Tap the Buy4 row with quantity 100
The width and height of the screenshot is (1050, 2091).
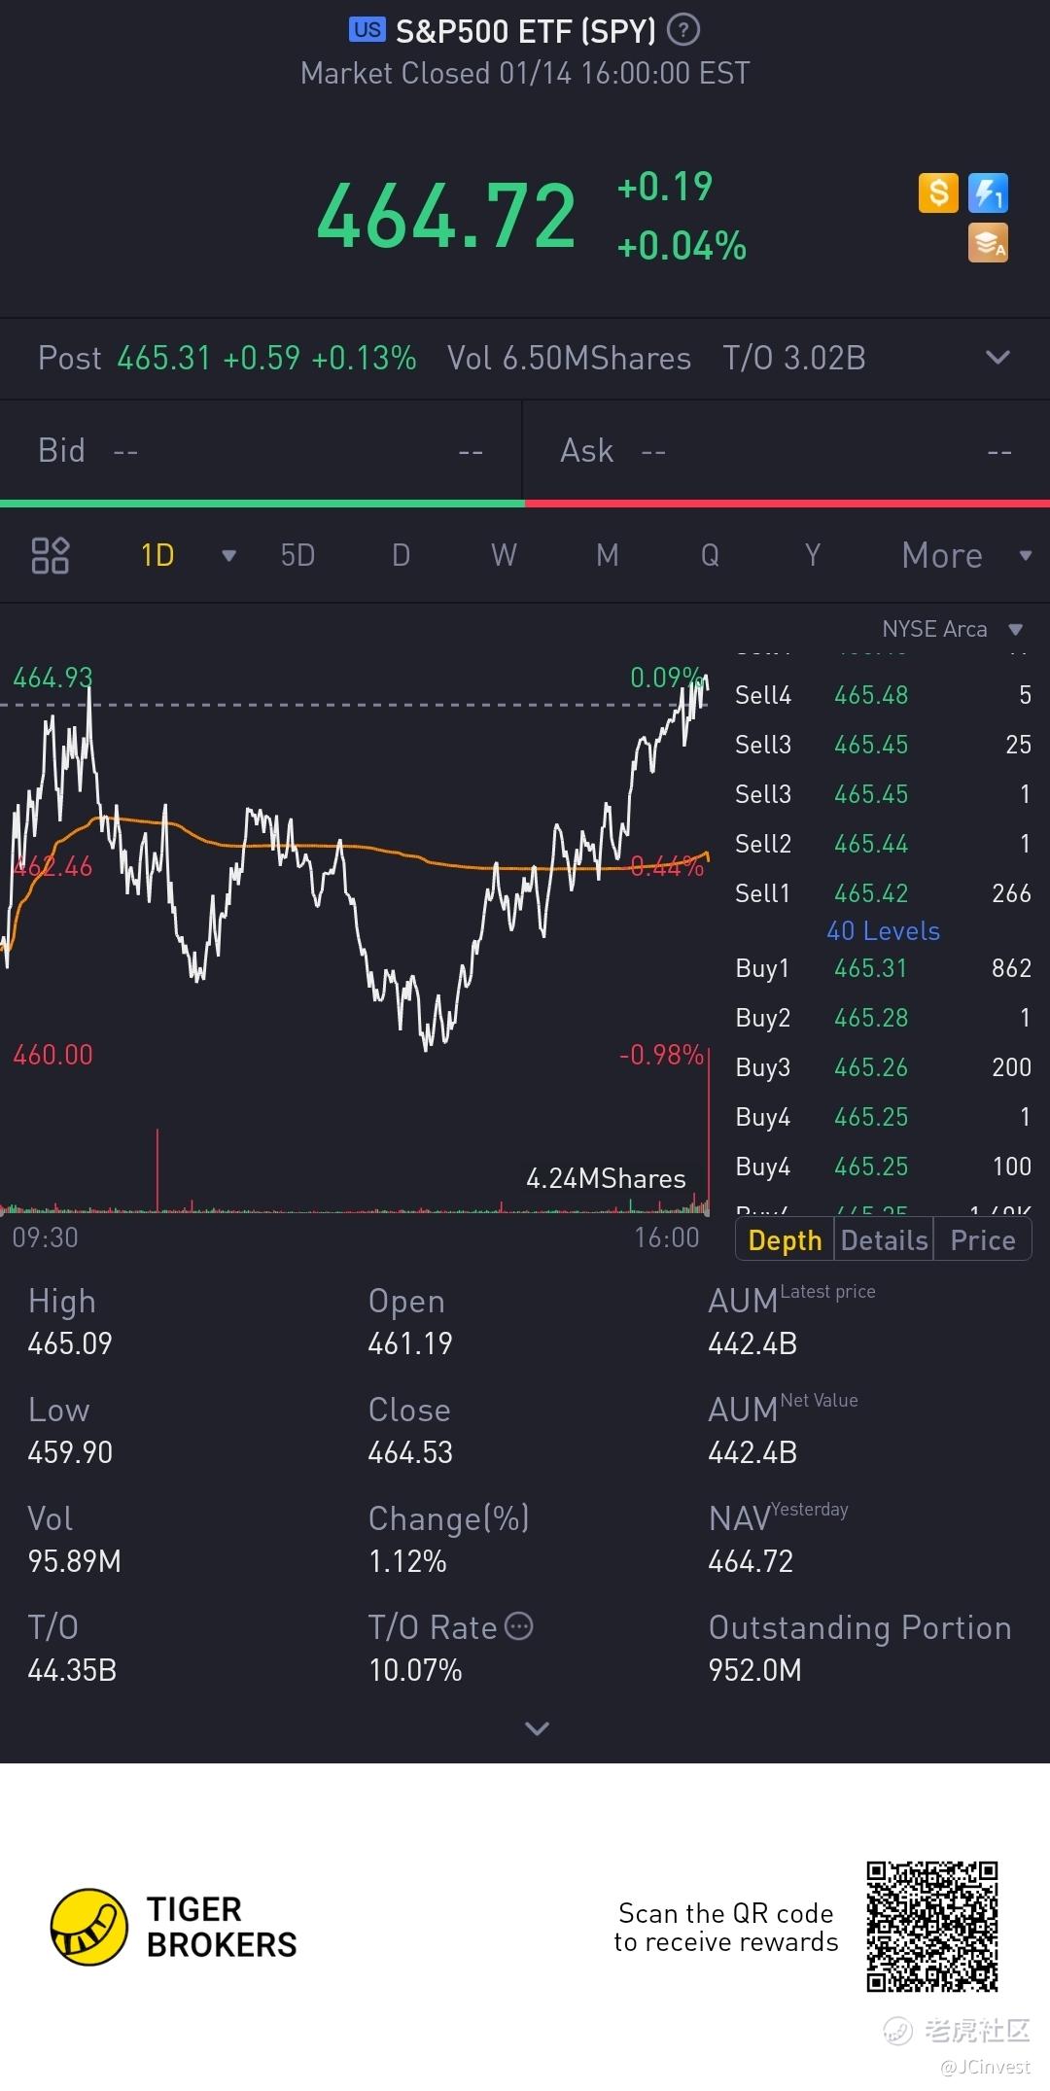click(x=883, y=1167)
